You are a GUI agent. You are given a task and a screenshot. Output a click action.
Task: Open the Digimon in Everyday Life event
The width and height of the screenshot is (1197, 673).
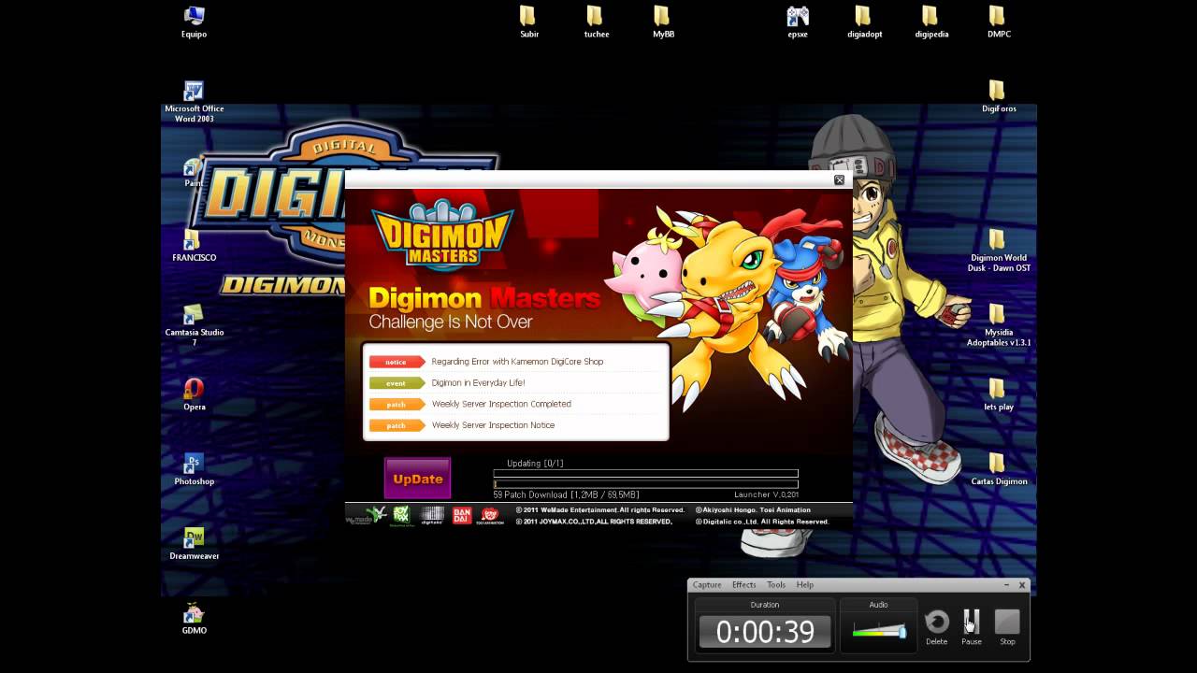pyautogui.click(x=478, y=383)
